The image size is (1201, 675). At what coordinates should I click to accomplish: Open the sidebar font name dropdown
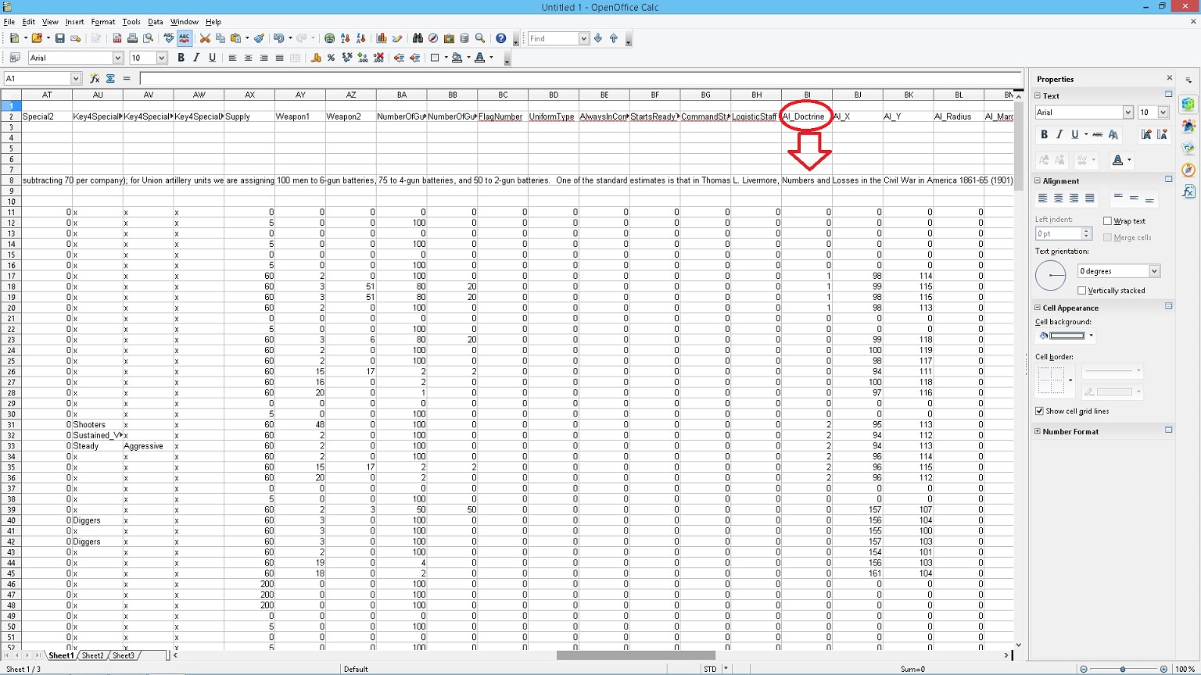point(1128,112)
